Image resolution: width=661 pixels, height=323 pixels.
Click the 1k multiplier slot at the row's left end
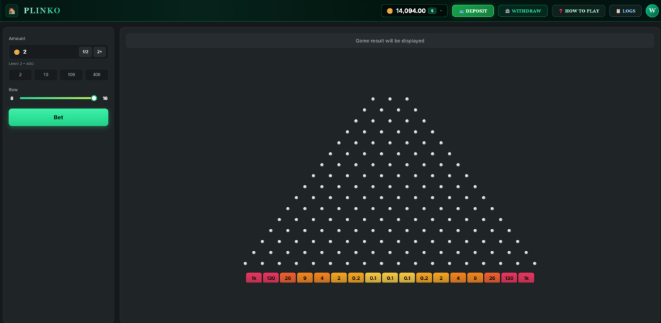pyautogui.click(x=254, y=278)
